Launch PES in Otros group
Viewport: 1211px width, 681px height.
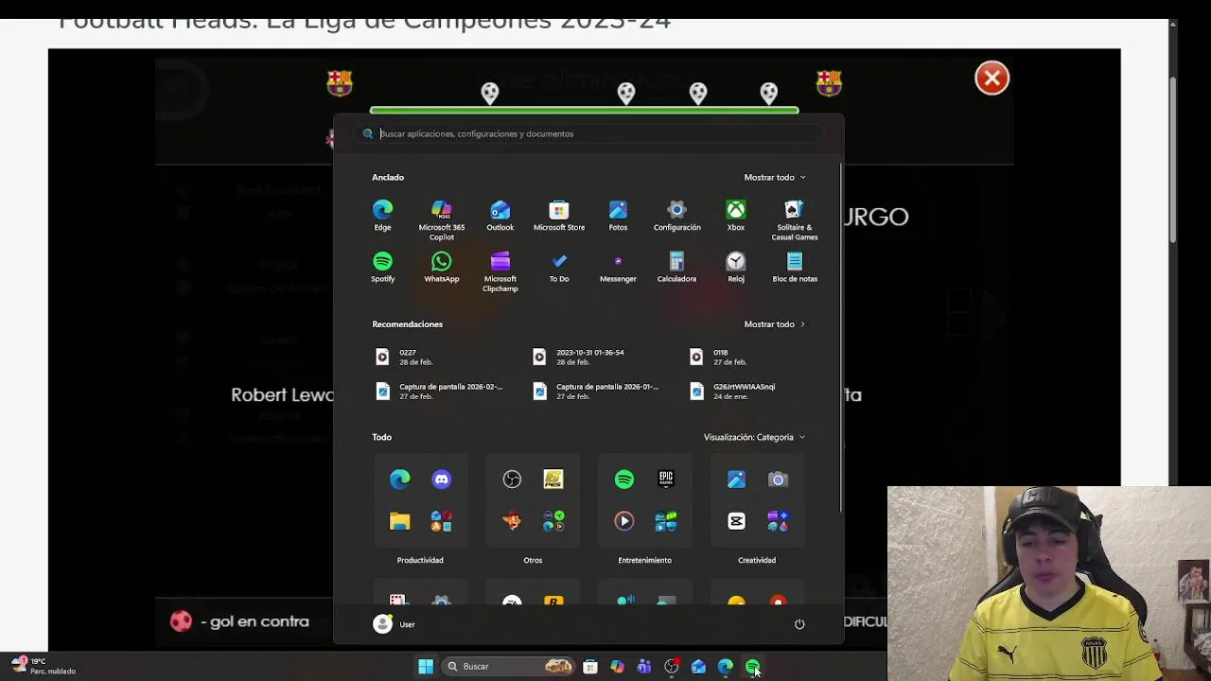[553, 480]
